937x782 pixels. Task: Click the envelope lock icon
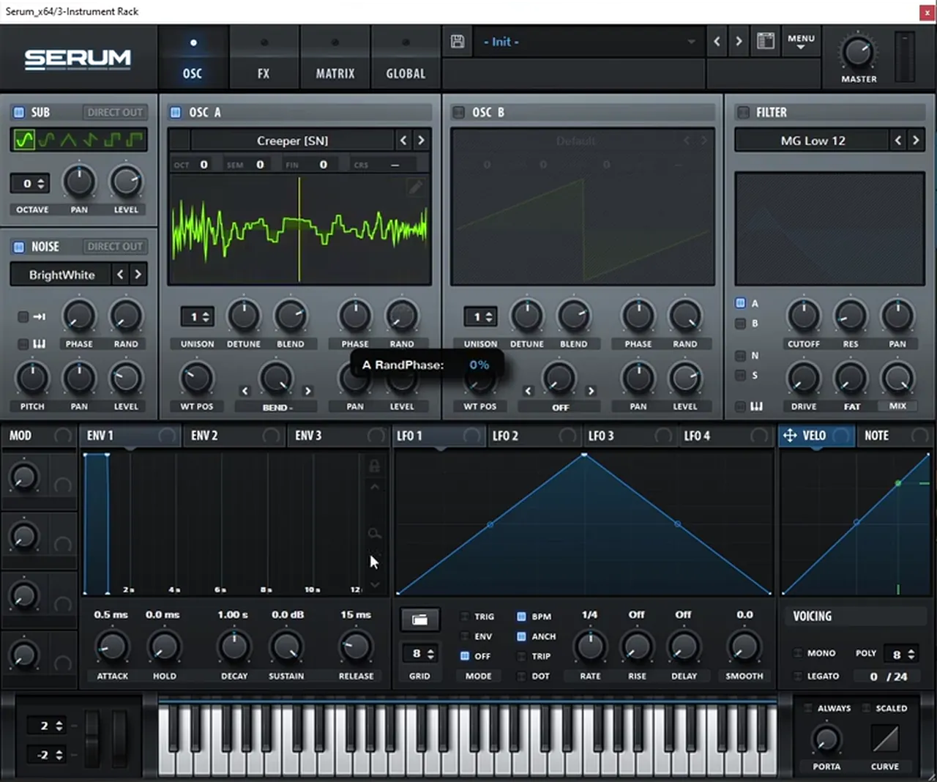[x=374, y=466]
